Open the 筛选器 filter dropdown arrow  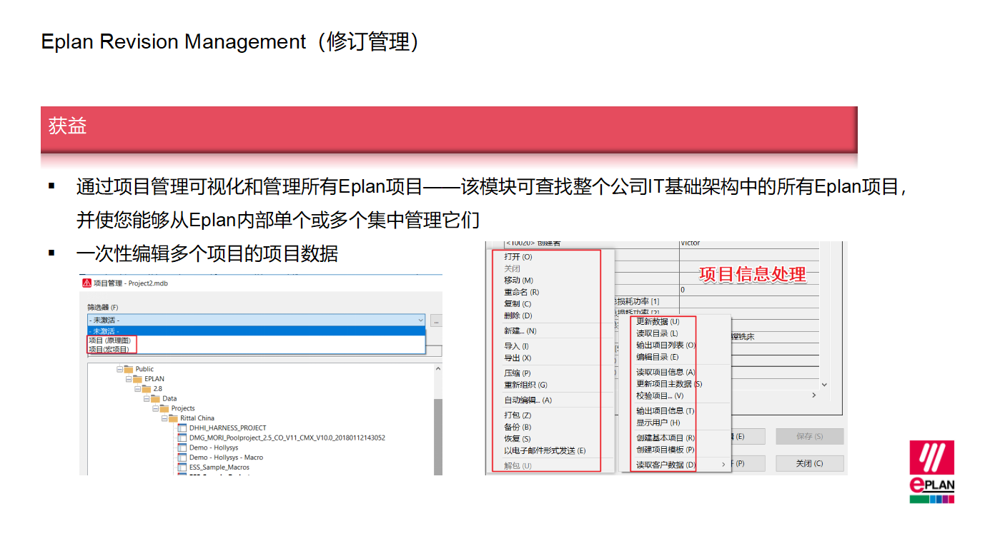(x=420, y=320)
